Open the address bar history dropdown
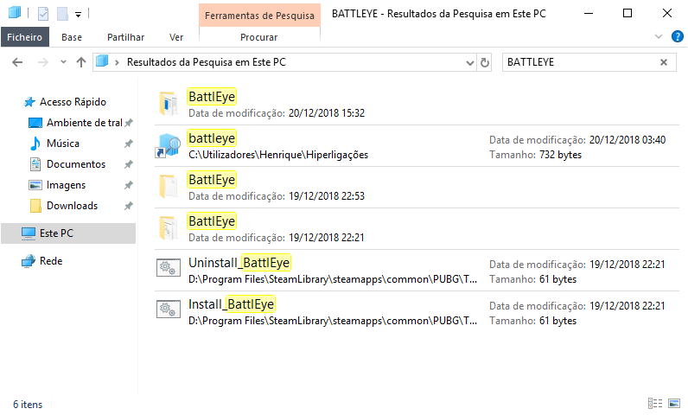Image resolution: width=688 pixels, height=415 pixels. 470,63
